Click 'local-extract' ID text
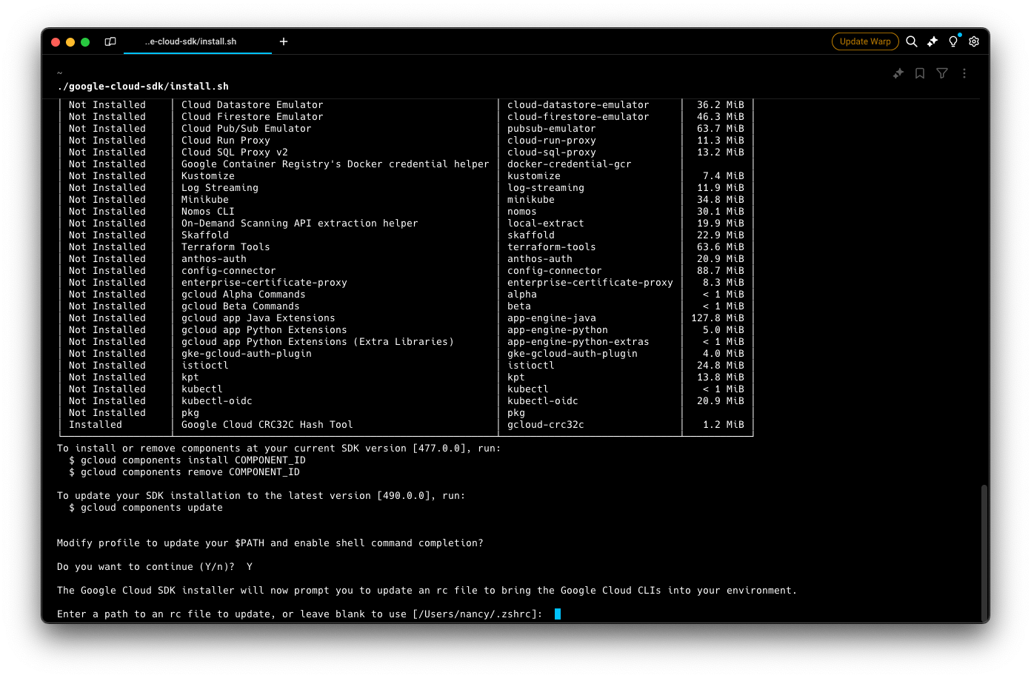This screenshot has width=1031, height=678. point(545,224)
